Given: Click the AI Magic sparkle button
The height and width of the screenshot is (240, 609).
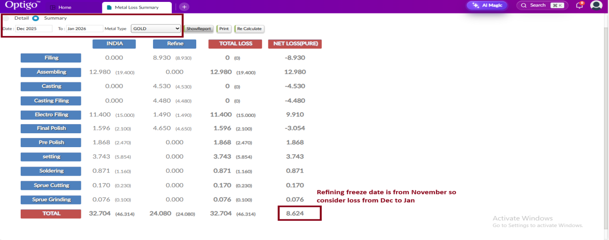Looking at the screenshot, I should [x=487, y=5].
